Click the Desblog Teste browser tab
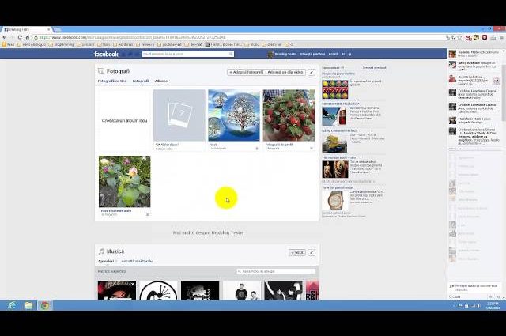 point(26,29)
